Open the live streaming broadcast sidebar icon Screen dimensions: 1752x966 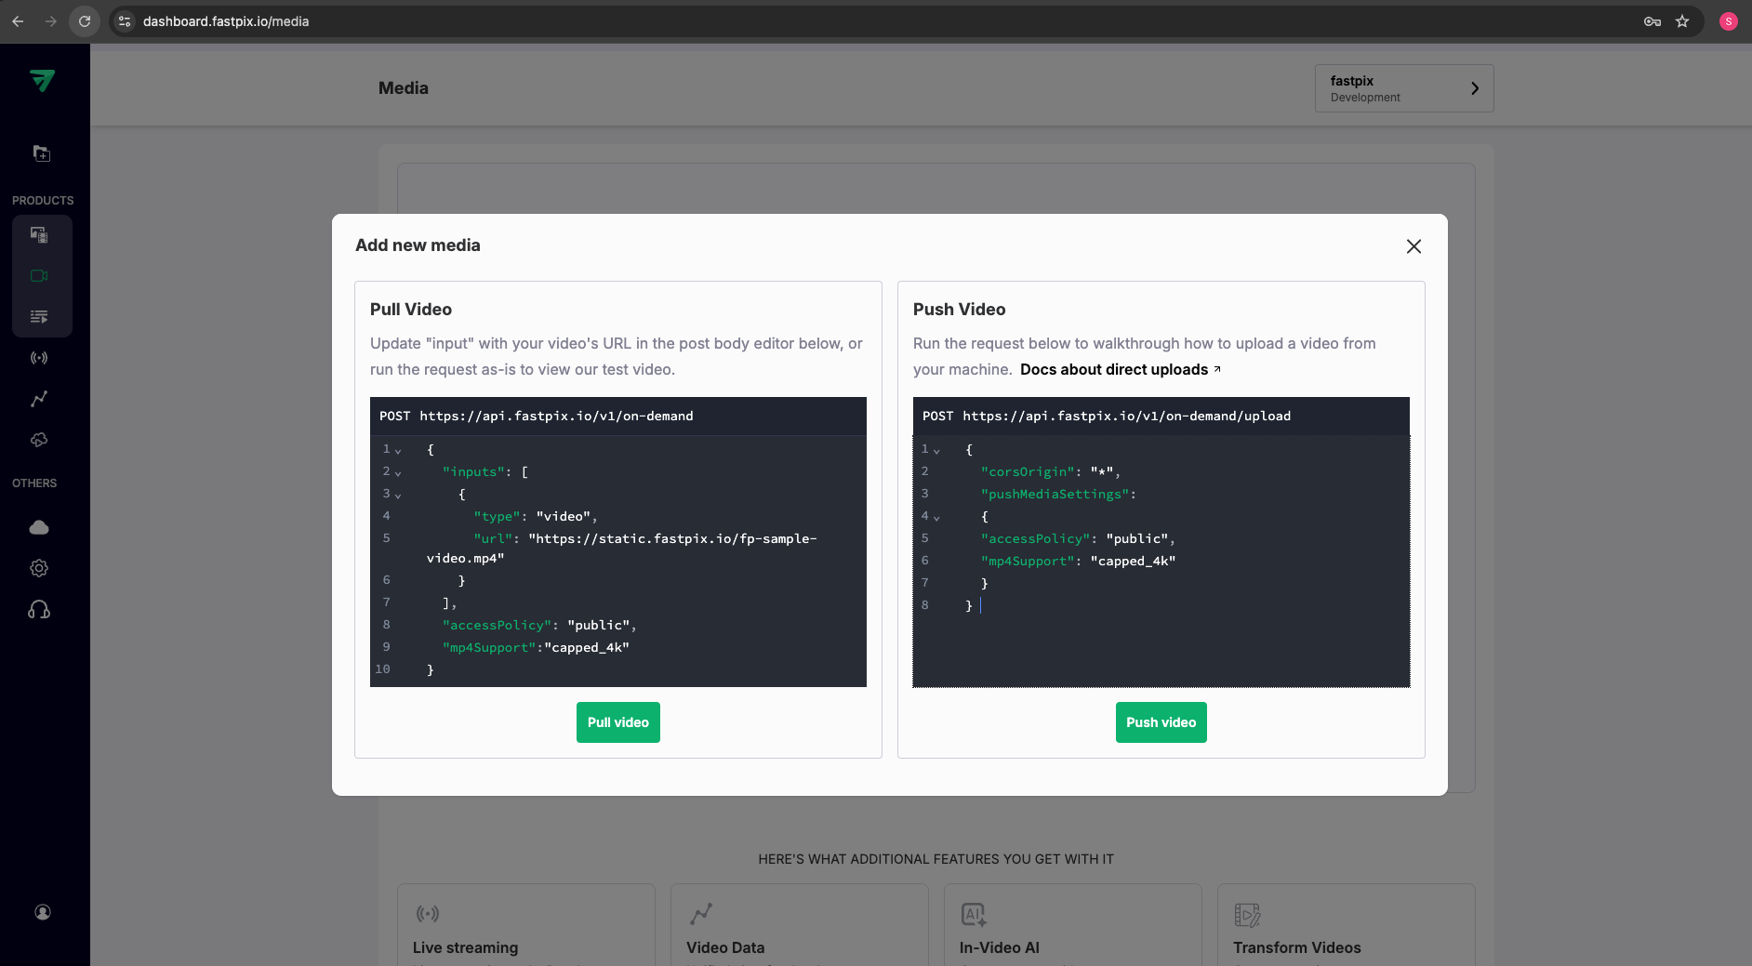(x=39, y=358)
